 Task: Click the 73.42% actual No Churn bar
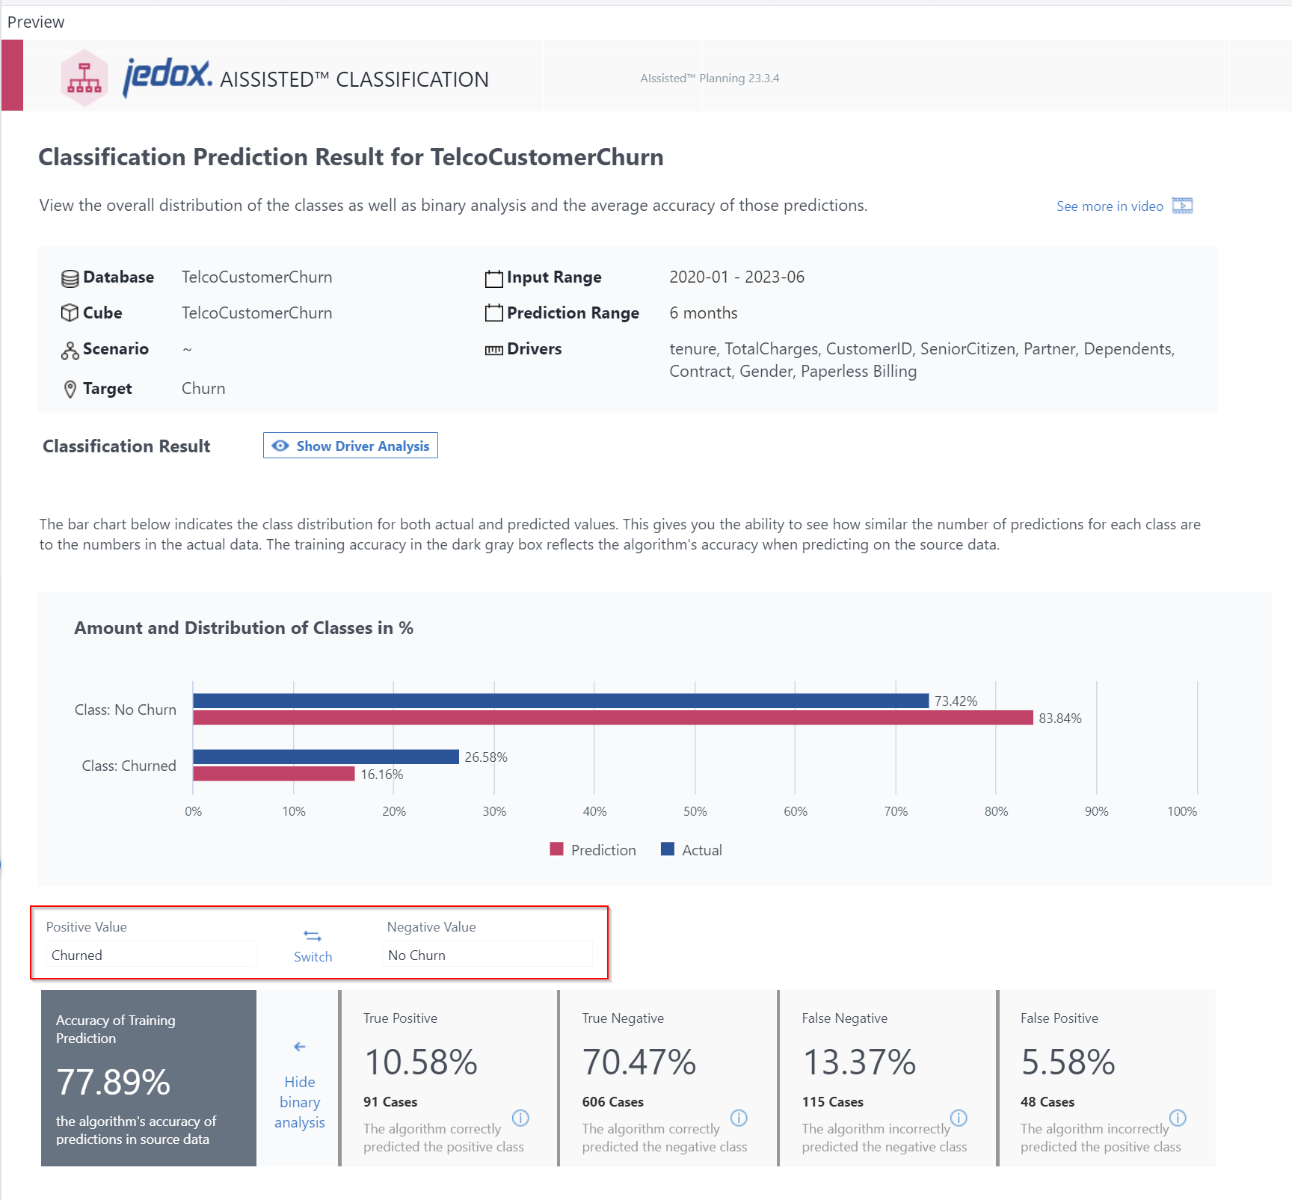[x=561, y=701]
